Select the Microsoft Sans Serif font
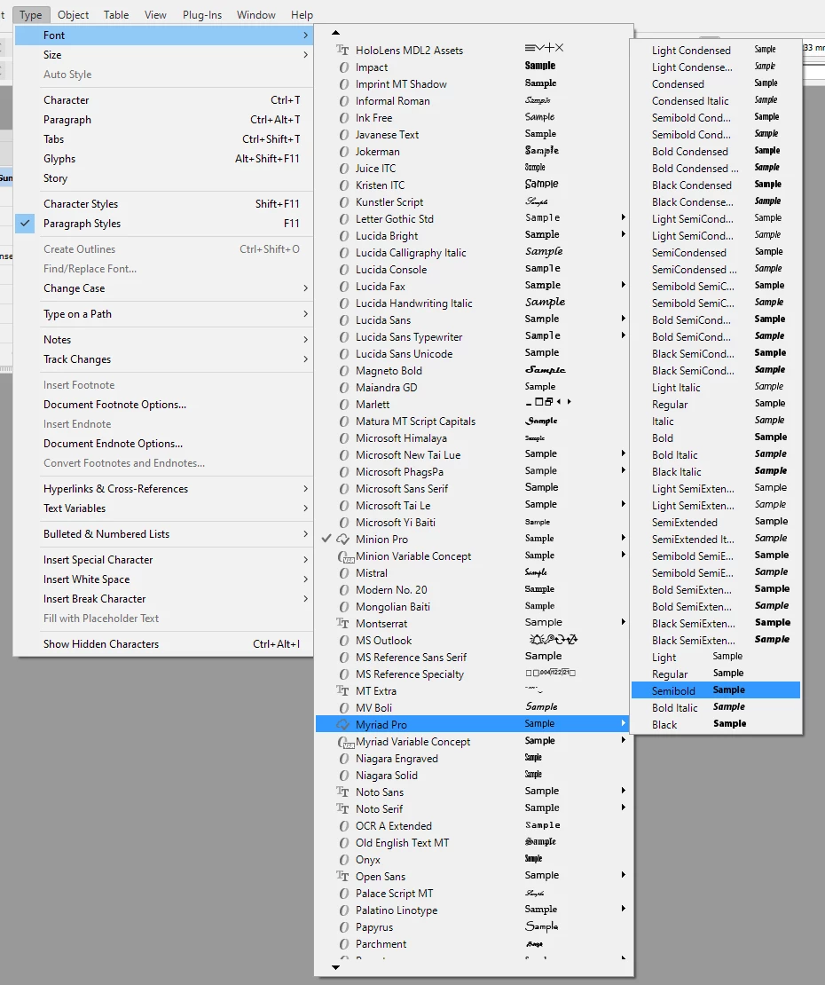The image size is (825, 985). coord(474,488)
